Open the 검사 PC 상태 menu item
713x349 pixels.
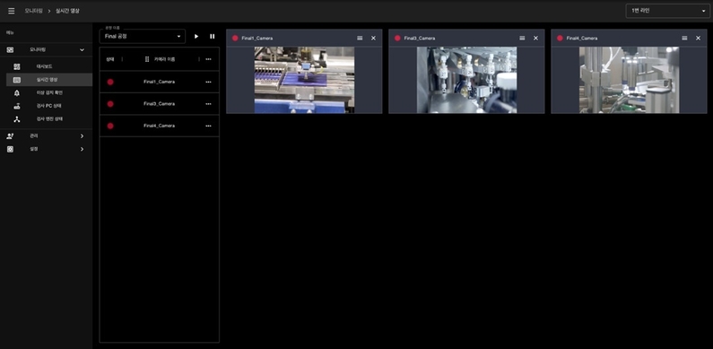pyautogui.click(x=49, y=106)
